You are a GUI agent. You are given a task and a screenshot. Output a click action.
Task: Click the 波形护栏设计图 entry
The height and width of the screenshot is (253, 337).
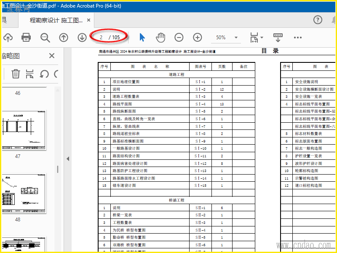point(308,164)
